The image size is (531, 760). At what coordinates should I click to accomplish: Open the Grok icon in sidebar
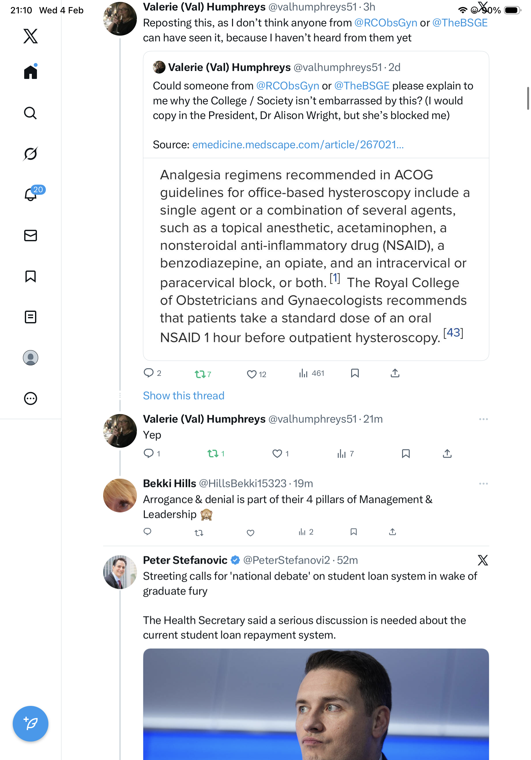point(31,154)
